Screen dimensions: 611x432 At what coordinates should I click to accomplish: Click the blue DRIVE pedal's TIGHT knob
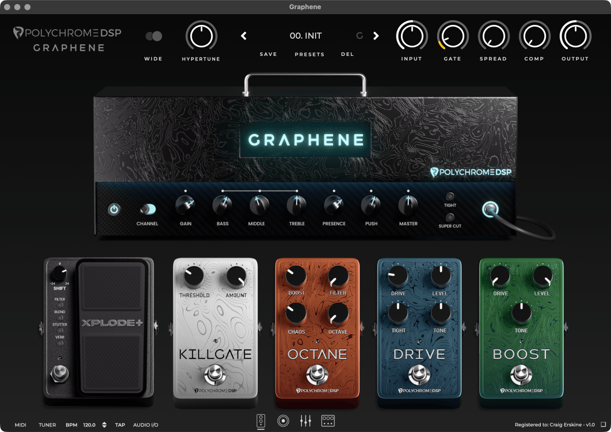(399, 314)
